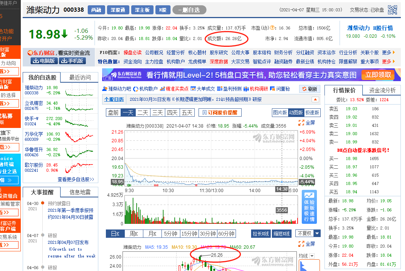
Task: Click the market P/E help question icon
Action: pyautogui.click(x=272, y=28)
